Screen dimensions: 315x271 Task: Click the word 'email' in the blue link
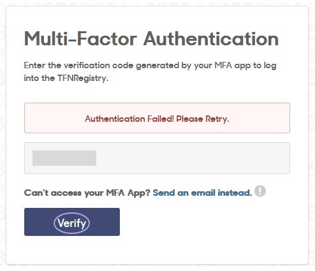tap(203, 193)
